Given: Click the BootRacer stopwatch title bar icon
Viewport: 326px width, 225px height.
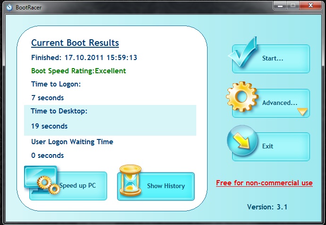Looking at the screenshot, I should pos(9,7).
